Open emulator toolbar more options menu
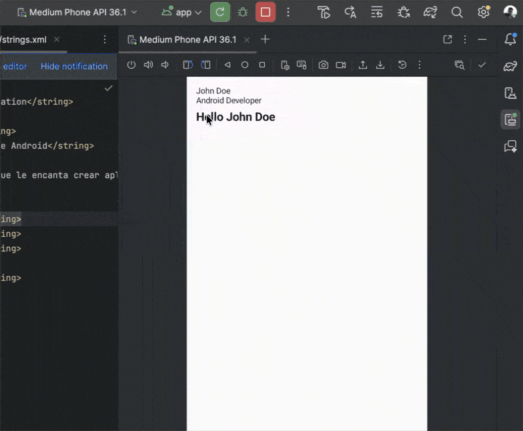The height and width of the screenshot is (431, 523). (420, 65)
